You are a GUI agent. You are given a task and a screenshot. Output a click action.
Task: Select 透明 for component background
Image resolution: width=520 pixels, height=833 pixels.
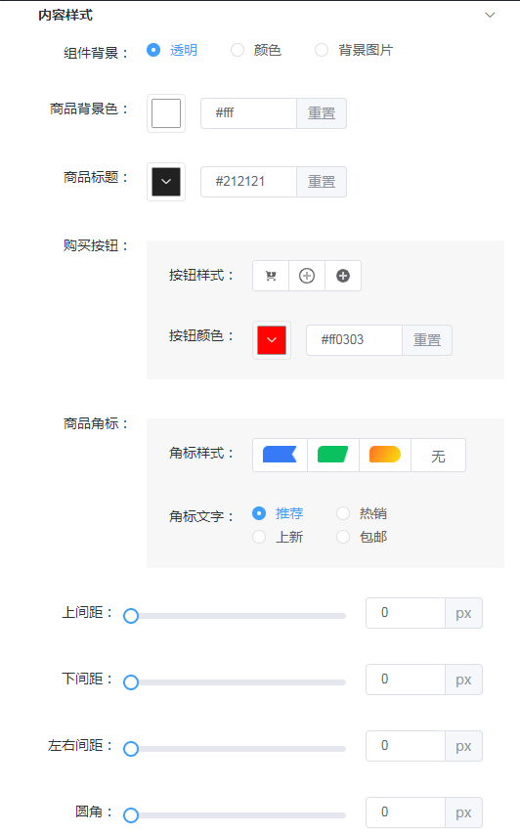pos(172,50)
